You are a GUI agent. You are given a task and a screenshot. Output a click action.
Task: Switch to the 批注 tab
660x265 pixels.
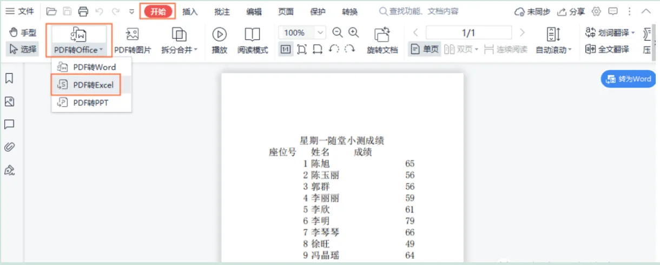tap(222, 12)
